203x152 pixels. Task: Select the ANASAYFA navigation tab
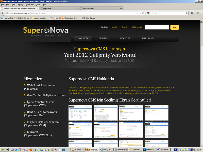click(x=83, y=38)
